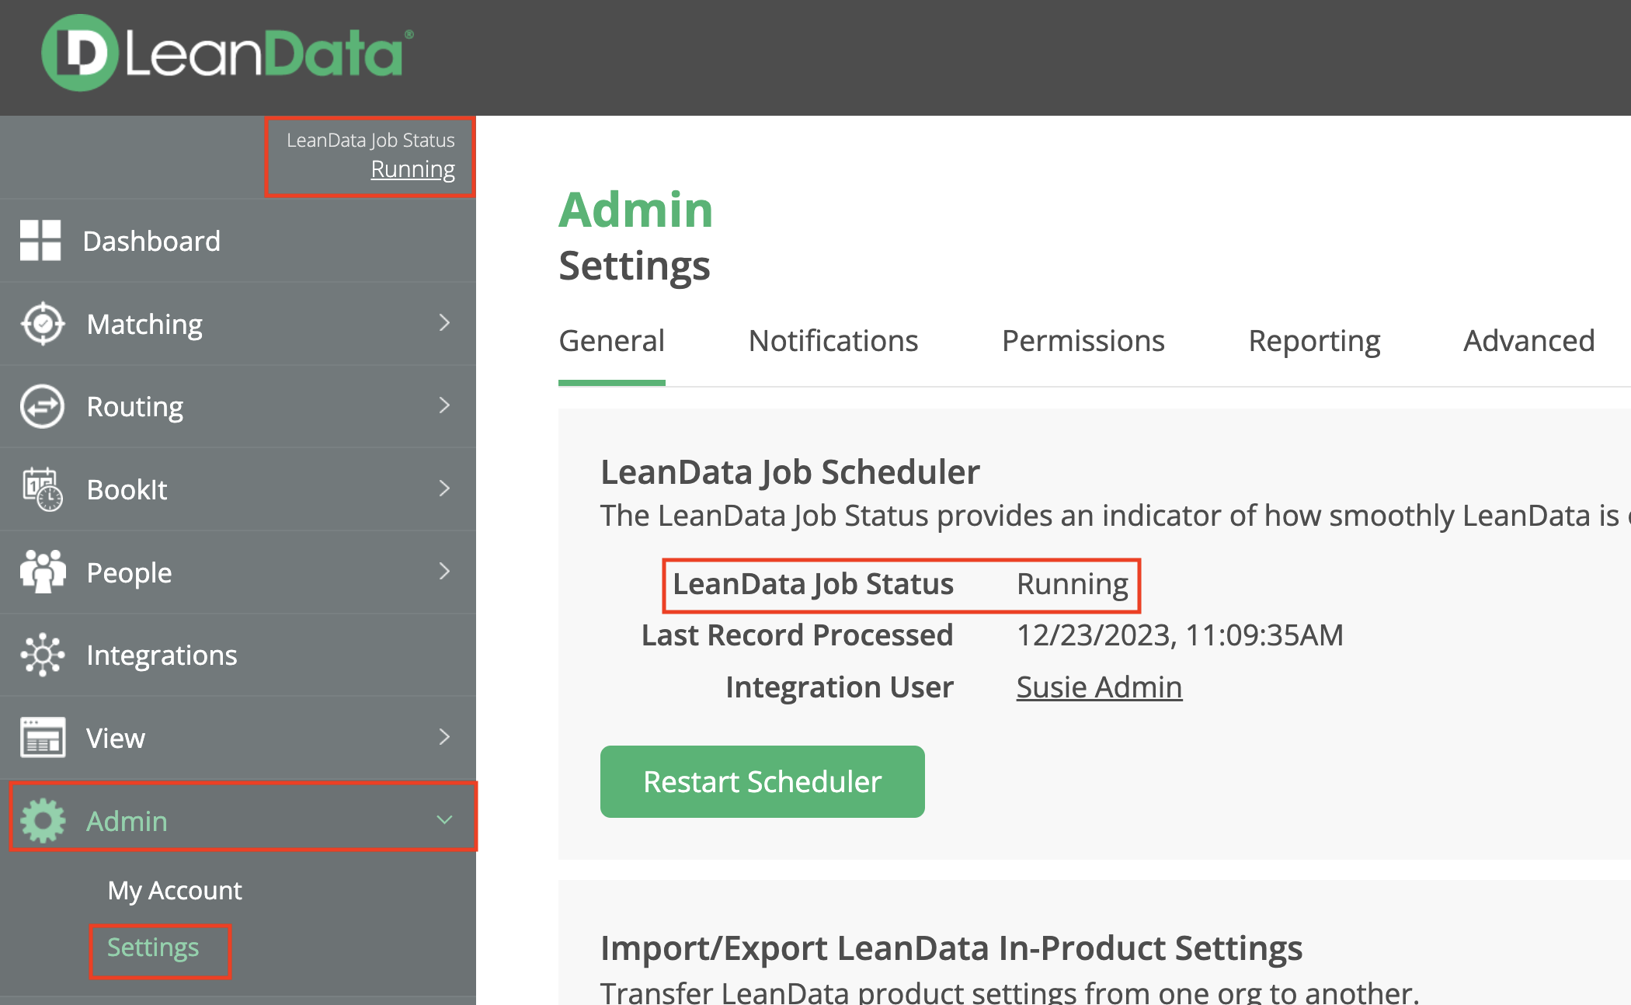Click the Running job status value
1631x1005 pixels.
[x=1072, y=584]
